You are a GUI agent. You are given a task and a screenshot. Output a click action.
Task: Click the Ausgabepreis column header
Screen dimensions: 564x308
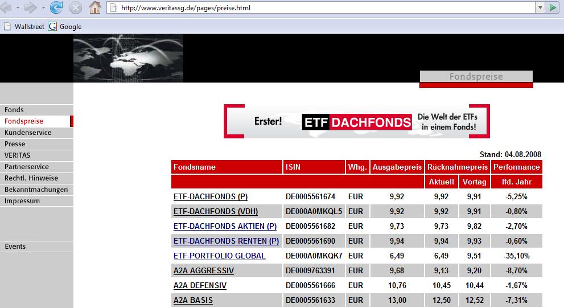point(397,167)
